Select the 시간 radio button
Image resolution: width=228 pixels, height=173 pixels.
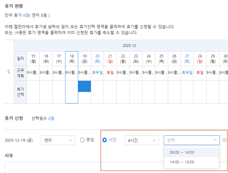click(105, 140)
